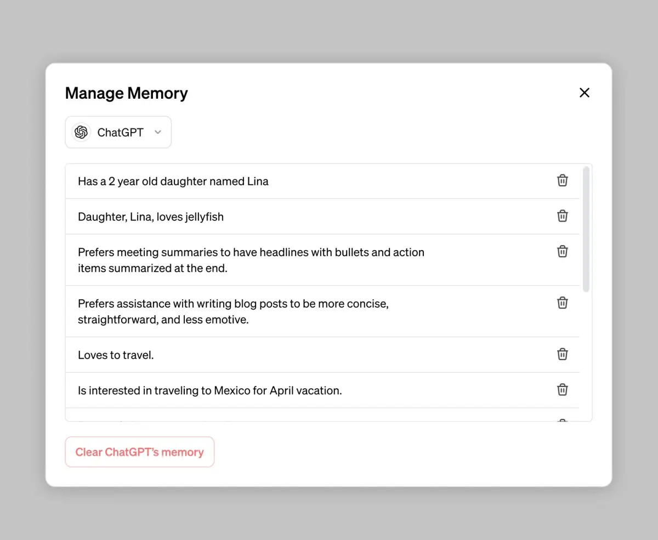Delete the '2 year old daughter named Lina' memory

[x=563, y=180]
